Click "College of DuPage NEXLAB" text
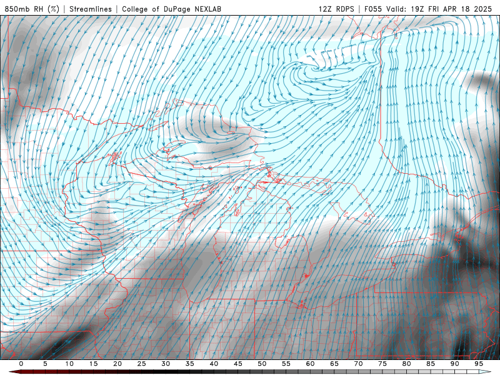Image resolution: width=500 pixels, height=375 pixels. (x=171, y=9)
